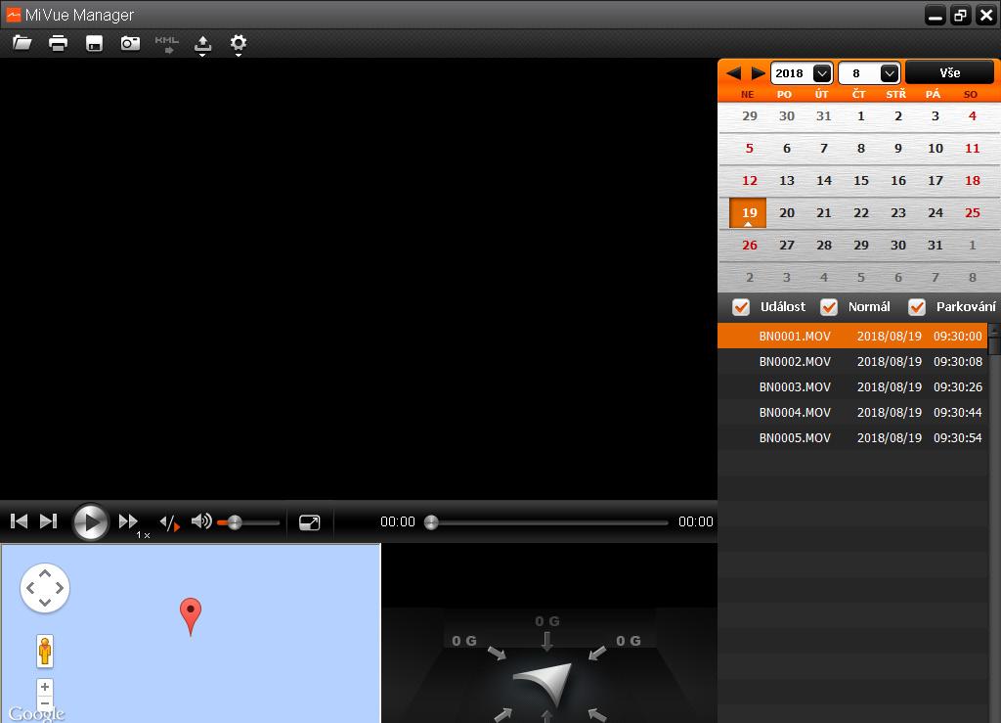Viewport: 1001px width, 723px height.
Task: Export KML file icon
Action: tap(166, 44)
